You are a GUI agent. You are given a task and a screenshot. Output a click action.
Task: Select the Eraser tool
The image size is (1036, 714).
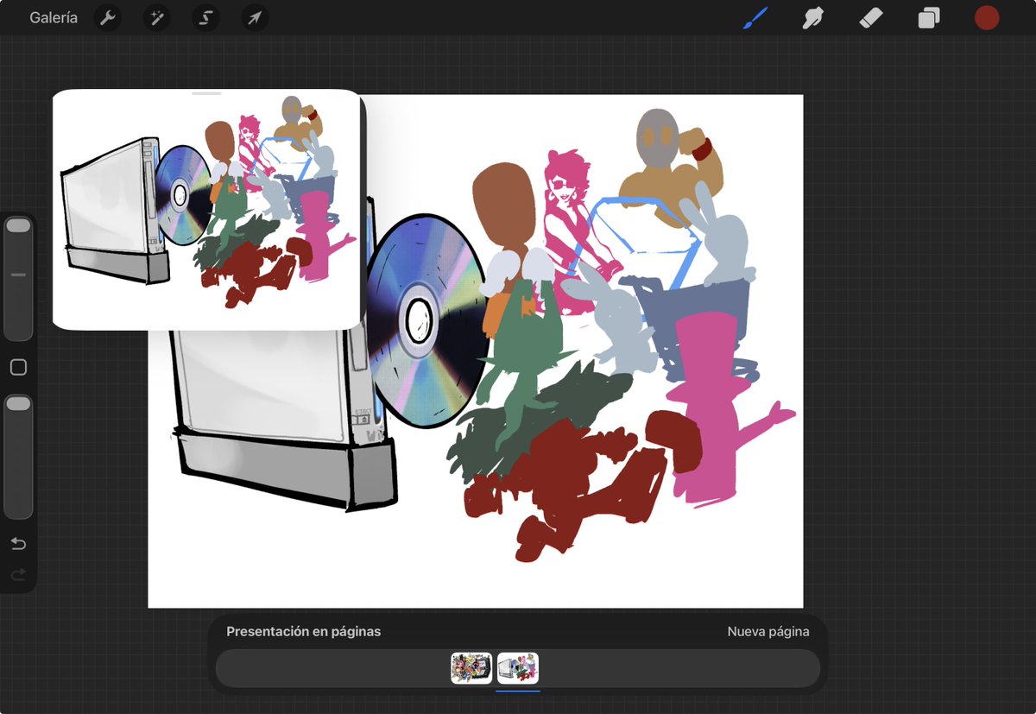[x=871, y=17]
